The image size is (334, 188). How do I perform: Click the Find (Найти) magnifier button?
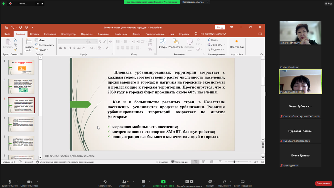pyautogui.click(x=213, y=40)
